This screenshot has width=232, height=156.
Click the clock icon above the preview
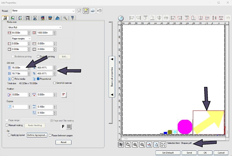click(121, 18)
